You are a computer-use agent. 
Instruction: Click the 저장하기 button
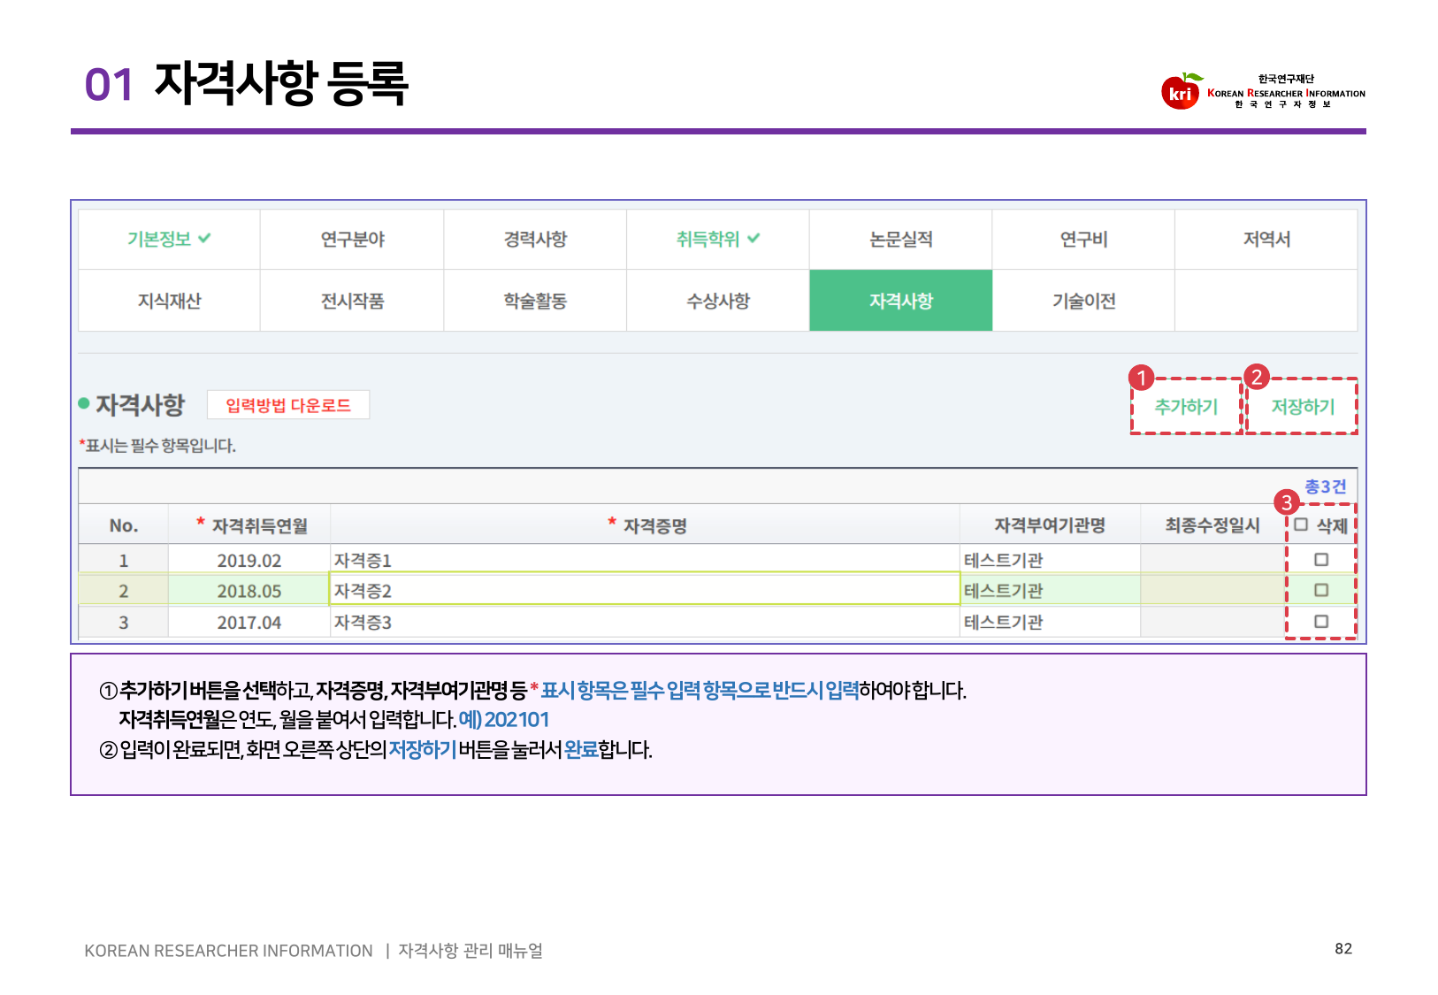point(1302,407)
